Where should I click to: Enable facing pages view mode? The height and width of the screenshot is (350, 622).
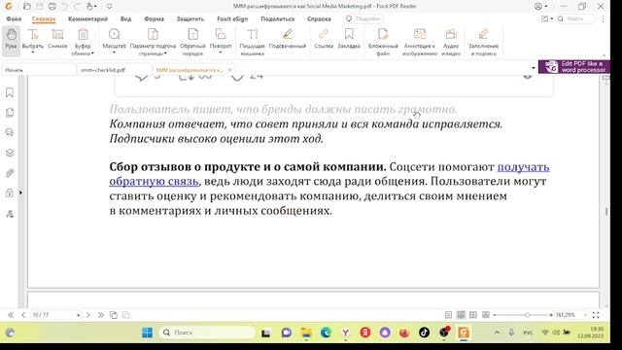(473, 315)
